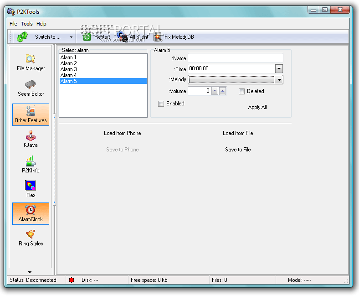Open the Help menu
This screenshot has width=359, height=296.
41,24
